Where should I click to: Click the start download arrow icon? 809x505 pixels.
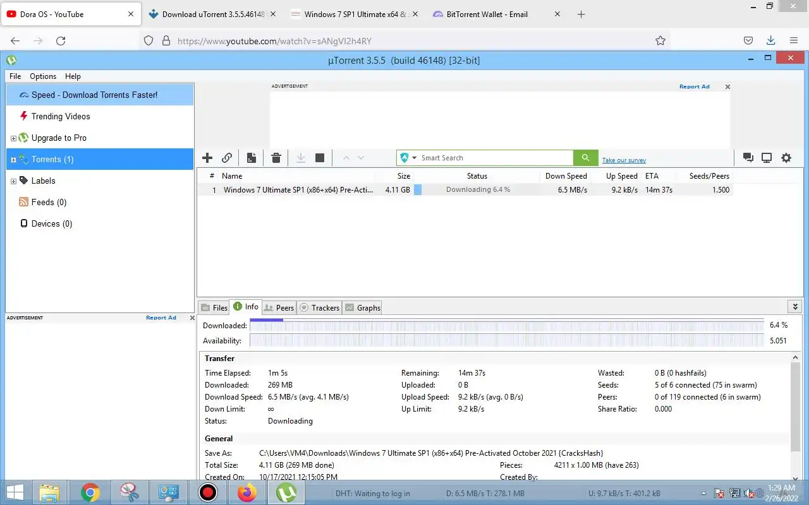tap(301, 158)
